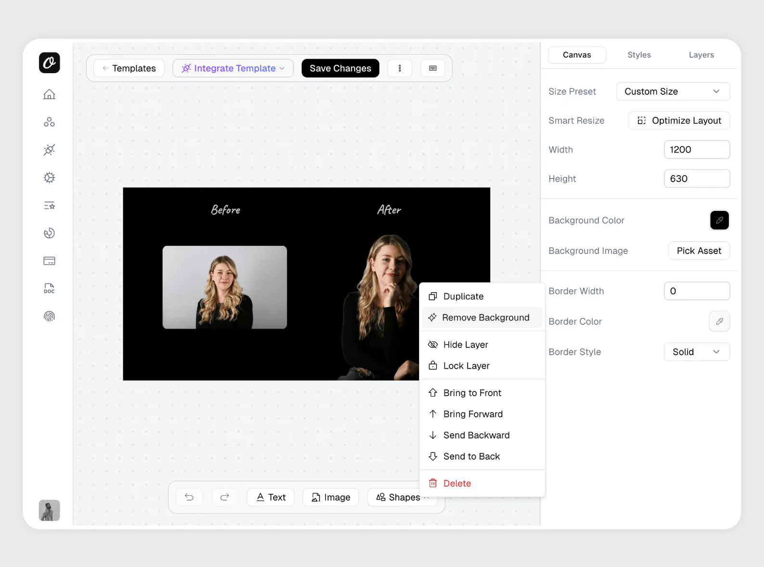Open the starred list icon in sidebar
The height and width of the screenshot is (567, 764).
[x=50, y=206]
